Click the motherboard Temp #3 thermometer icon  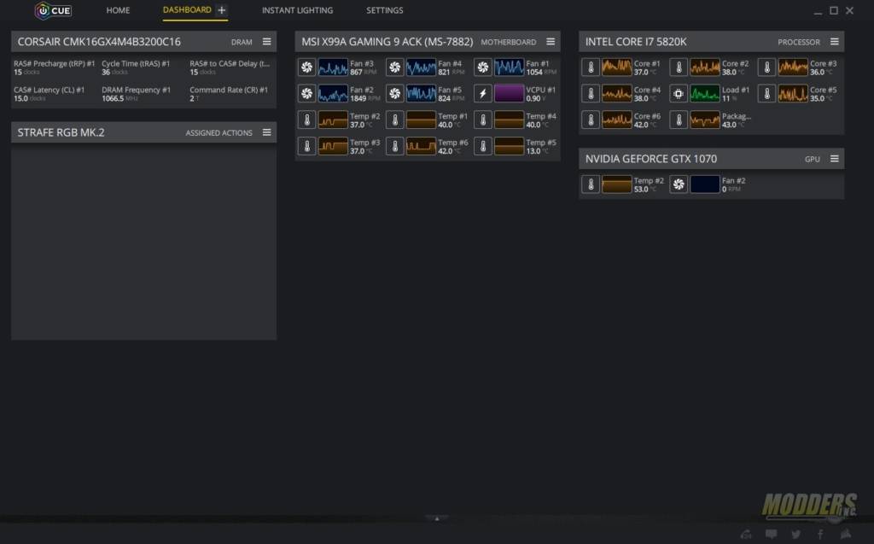coord(306,146)
